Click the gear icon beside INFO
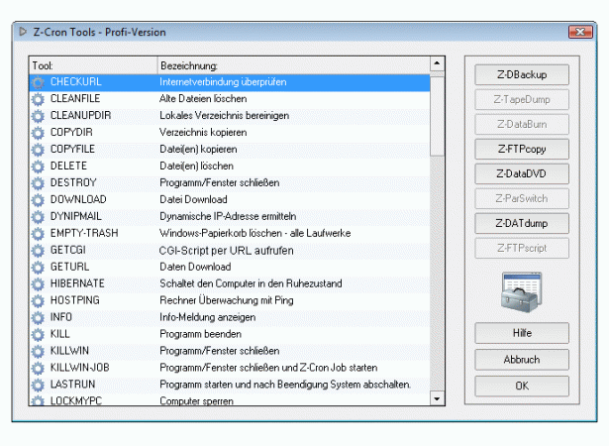The width and height of the screenshot is (609, 446). 38,318
